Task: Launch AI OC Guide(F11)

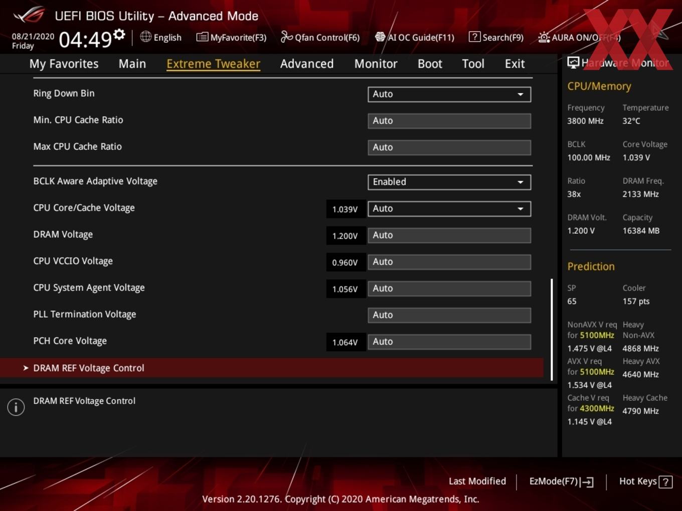Action: (x=414, y=37)
